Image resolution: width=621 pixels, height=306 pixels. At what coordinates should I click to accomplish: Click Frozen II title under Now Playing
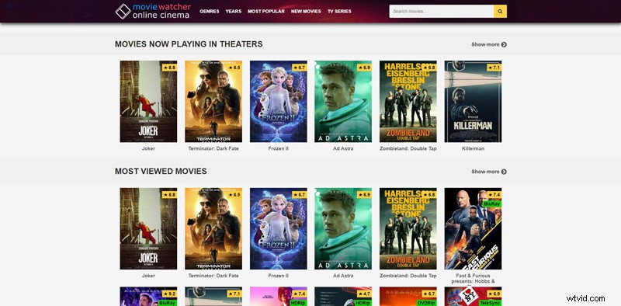[279, 148]
